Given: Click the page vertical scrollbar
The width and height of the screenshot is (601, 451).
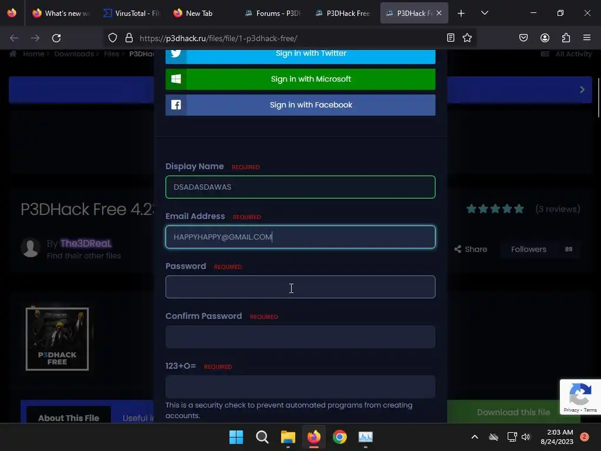Looking at the screenshot, I should click(x=598, y=98).
